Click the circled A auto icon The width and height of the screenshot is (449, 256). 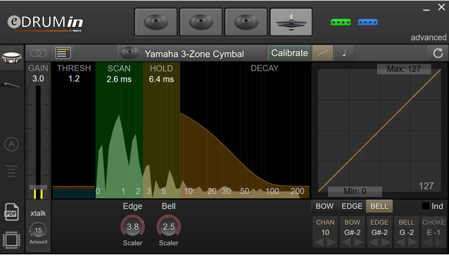tap(12, 144)
